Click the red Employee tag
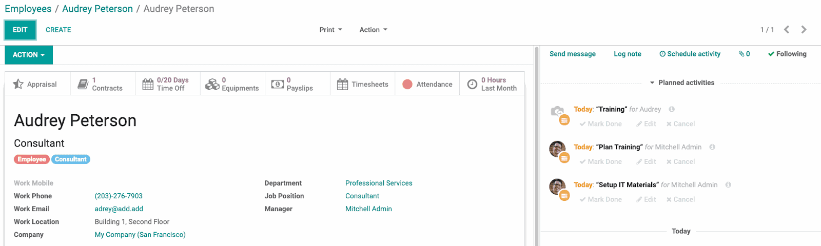 click(x=32, y=159)
